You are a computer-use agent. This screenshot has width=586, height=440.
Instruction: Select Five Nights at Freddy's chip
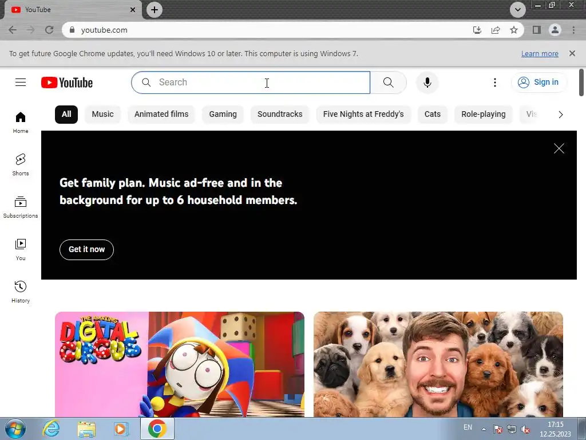click(x=363, y=115)
